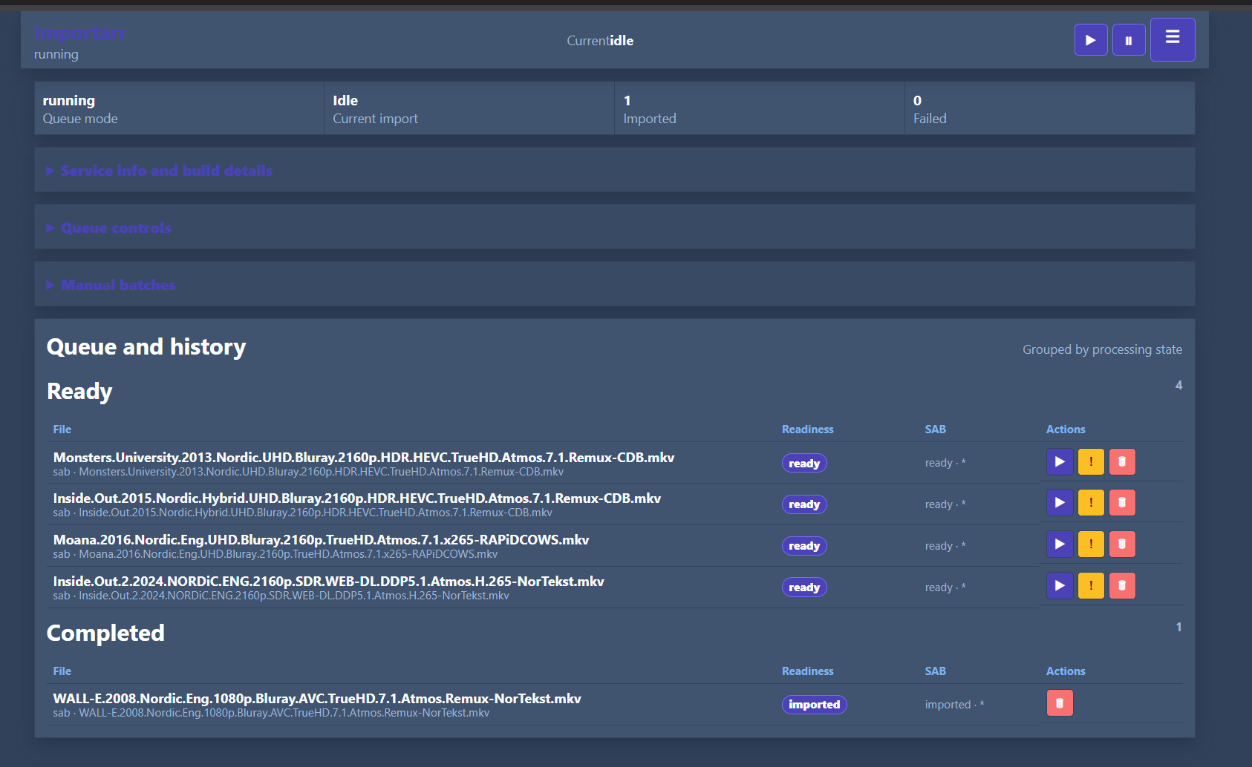Click the imported badge on WALL-E.2008 row

[x=815, y=705]
